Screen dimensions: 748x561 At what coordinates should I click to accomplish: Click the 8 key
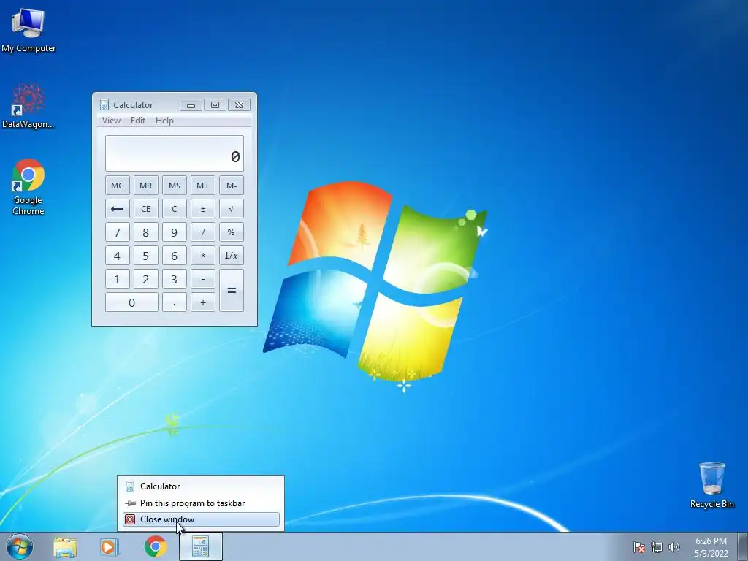(x=146, y=232)
